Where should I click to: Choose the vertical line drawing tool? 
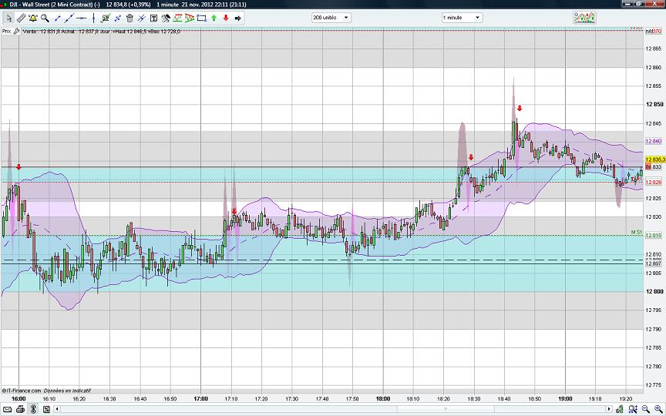93,18
